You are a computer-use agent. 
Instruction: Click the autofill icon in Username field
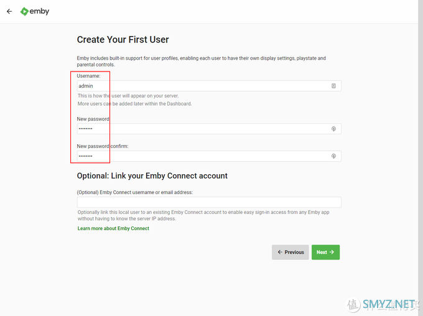point(333,86)
